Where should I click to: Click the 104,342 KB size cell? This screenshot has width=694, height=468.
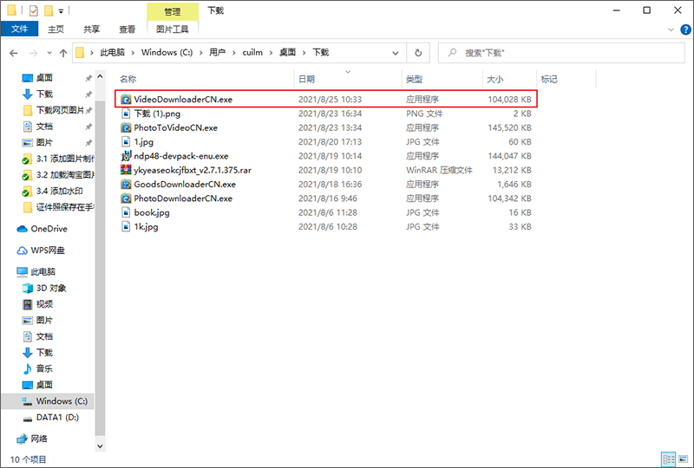(x=509, y=198)
